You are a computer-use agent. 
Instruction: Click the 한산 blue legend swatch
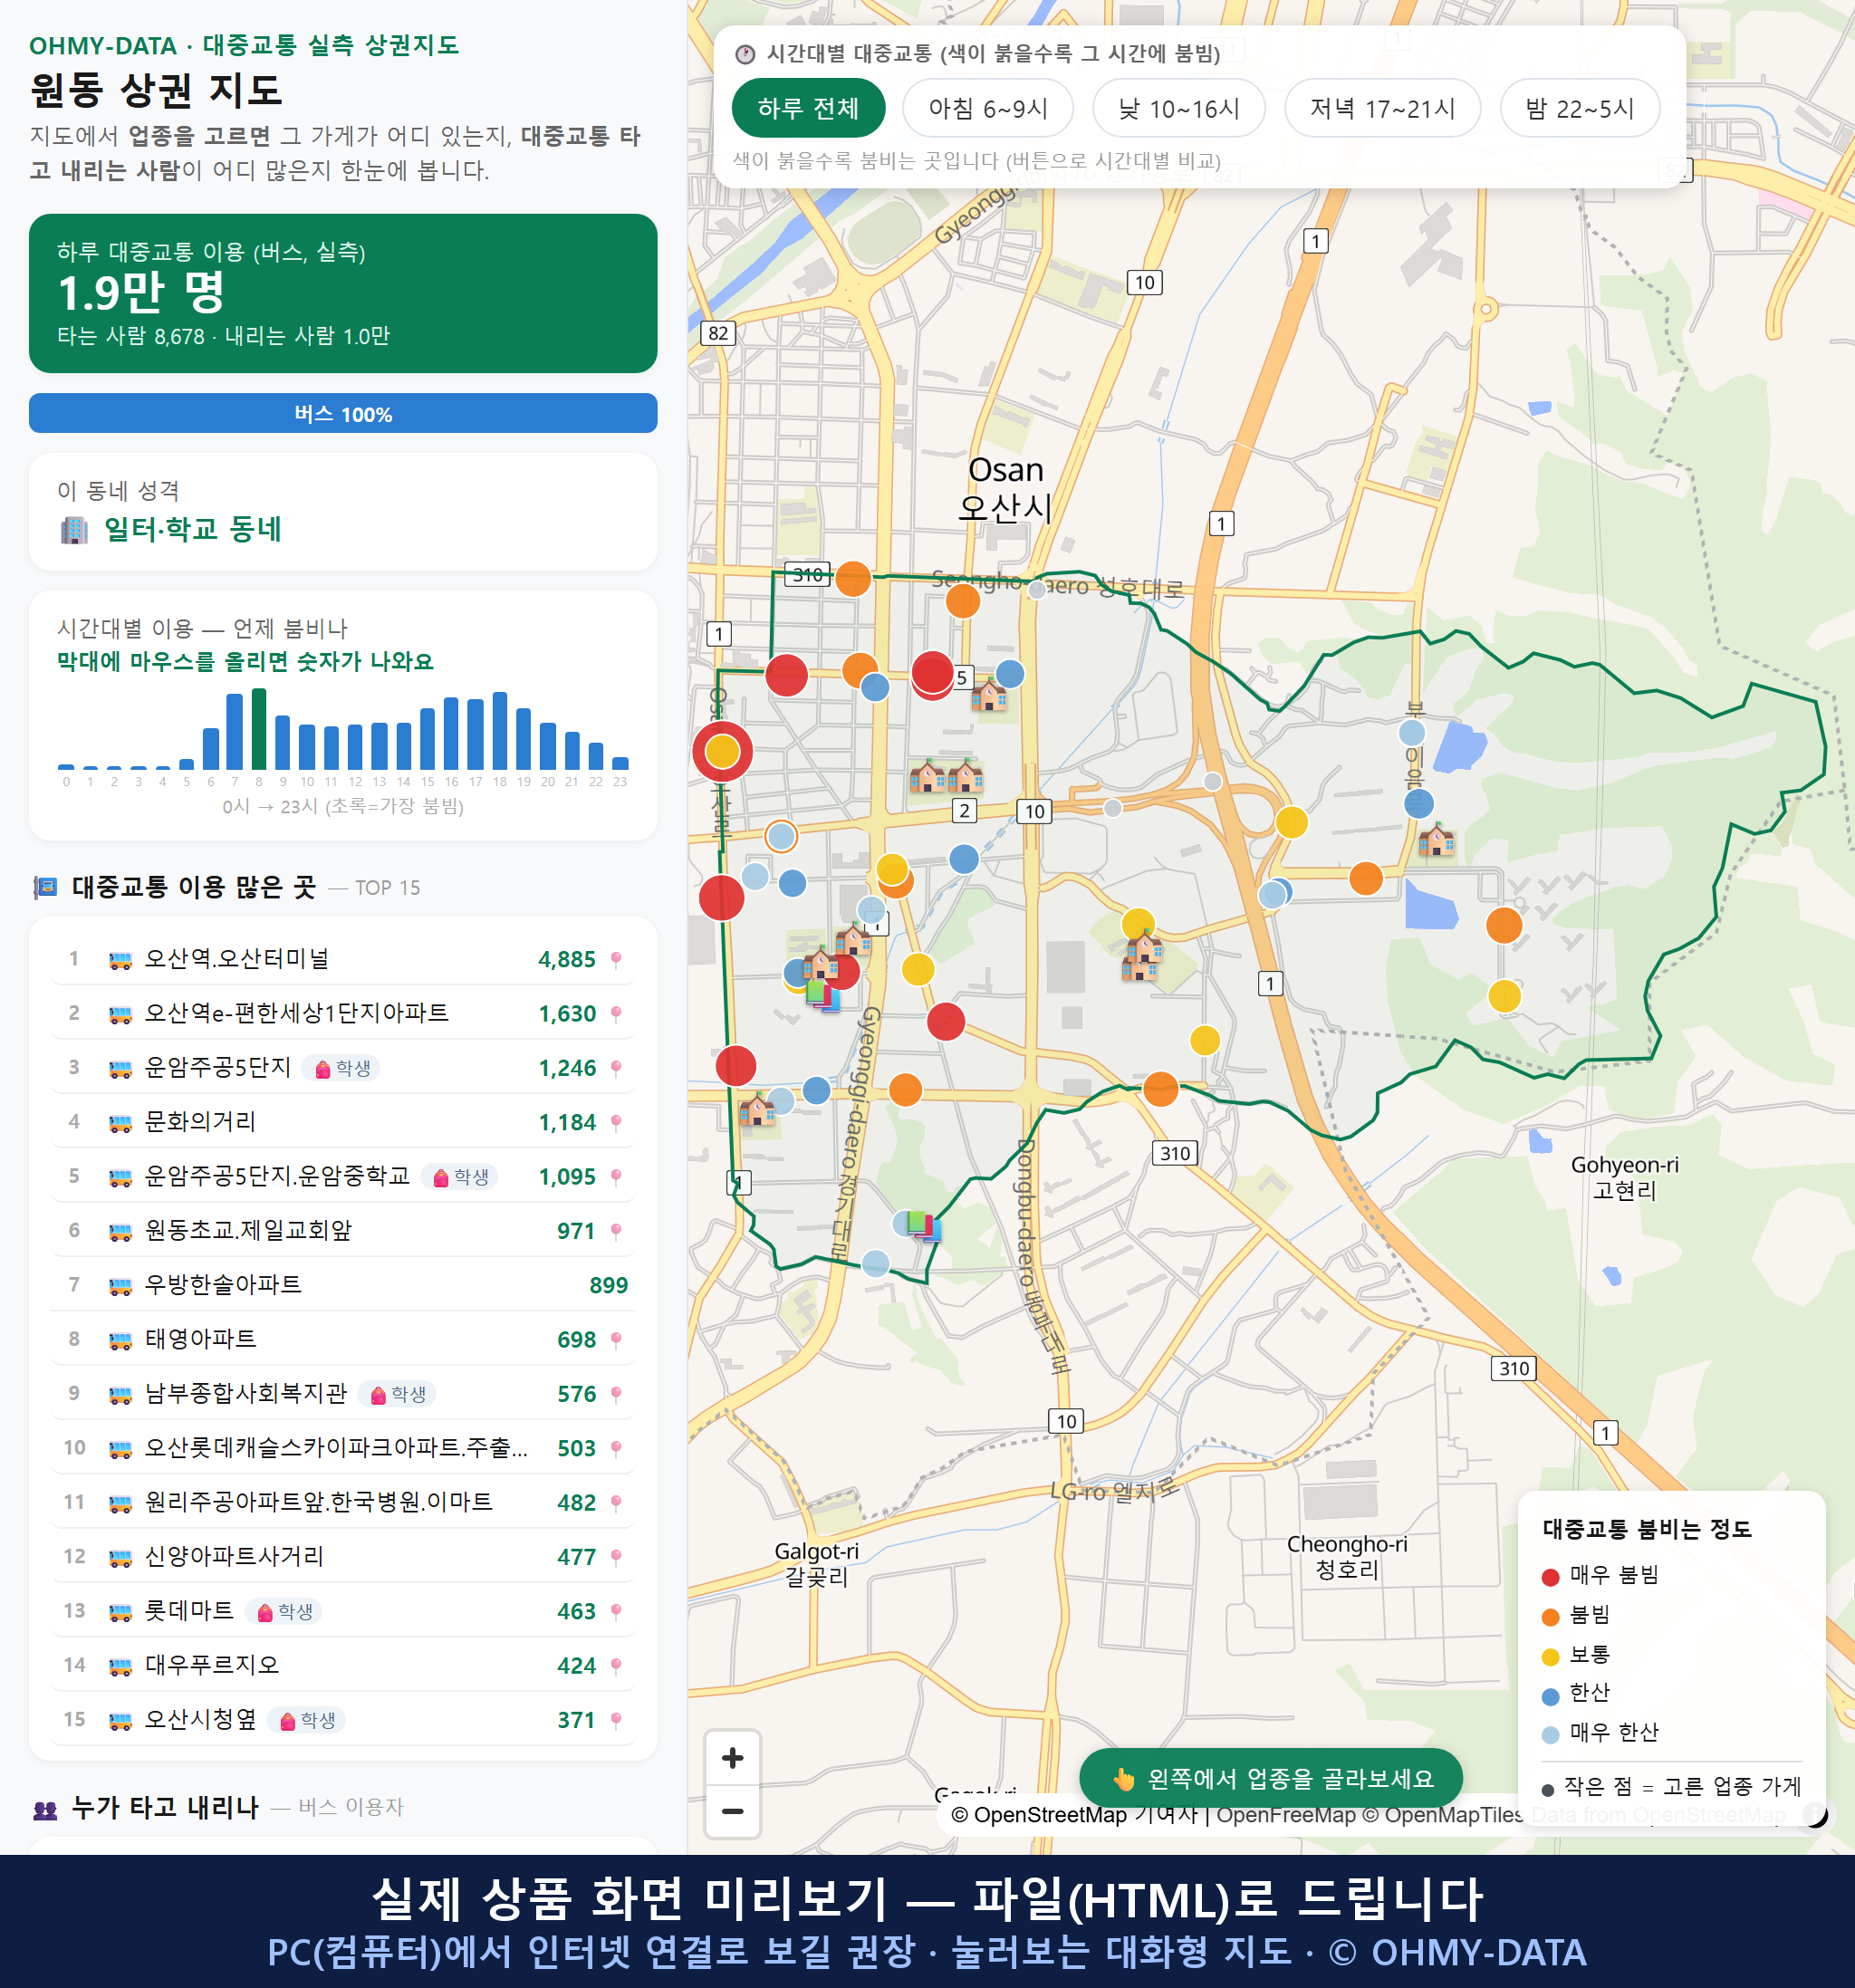tap(1550, 1696)
